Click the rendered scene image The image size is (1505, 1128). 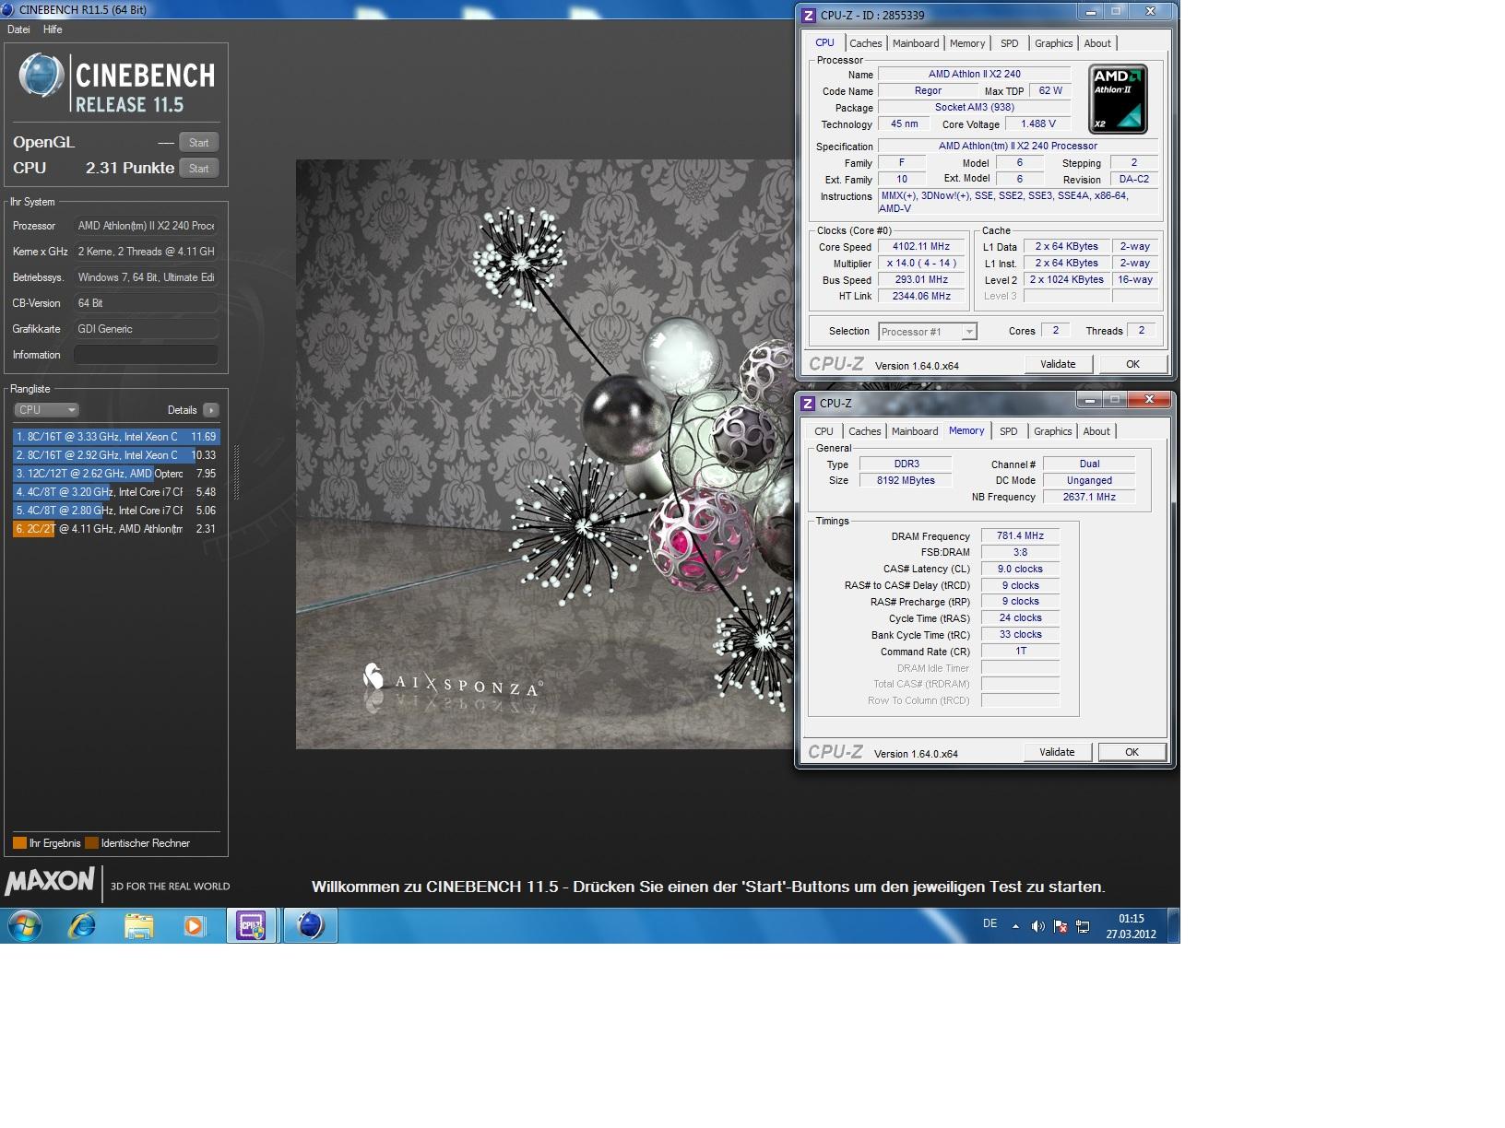(544, 453)
